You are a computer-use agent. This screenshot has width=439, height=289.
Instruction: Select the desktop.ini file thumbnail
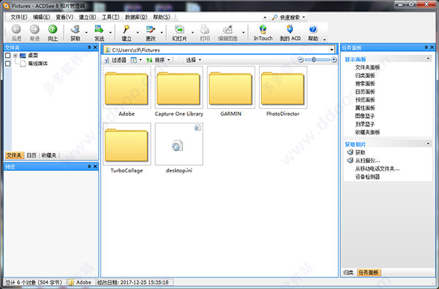tap(179, 144)
